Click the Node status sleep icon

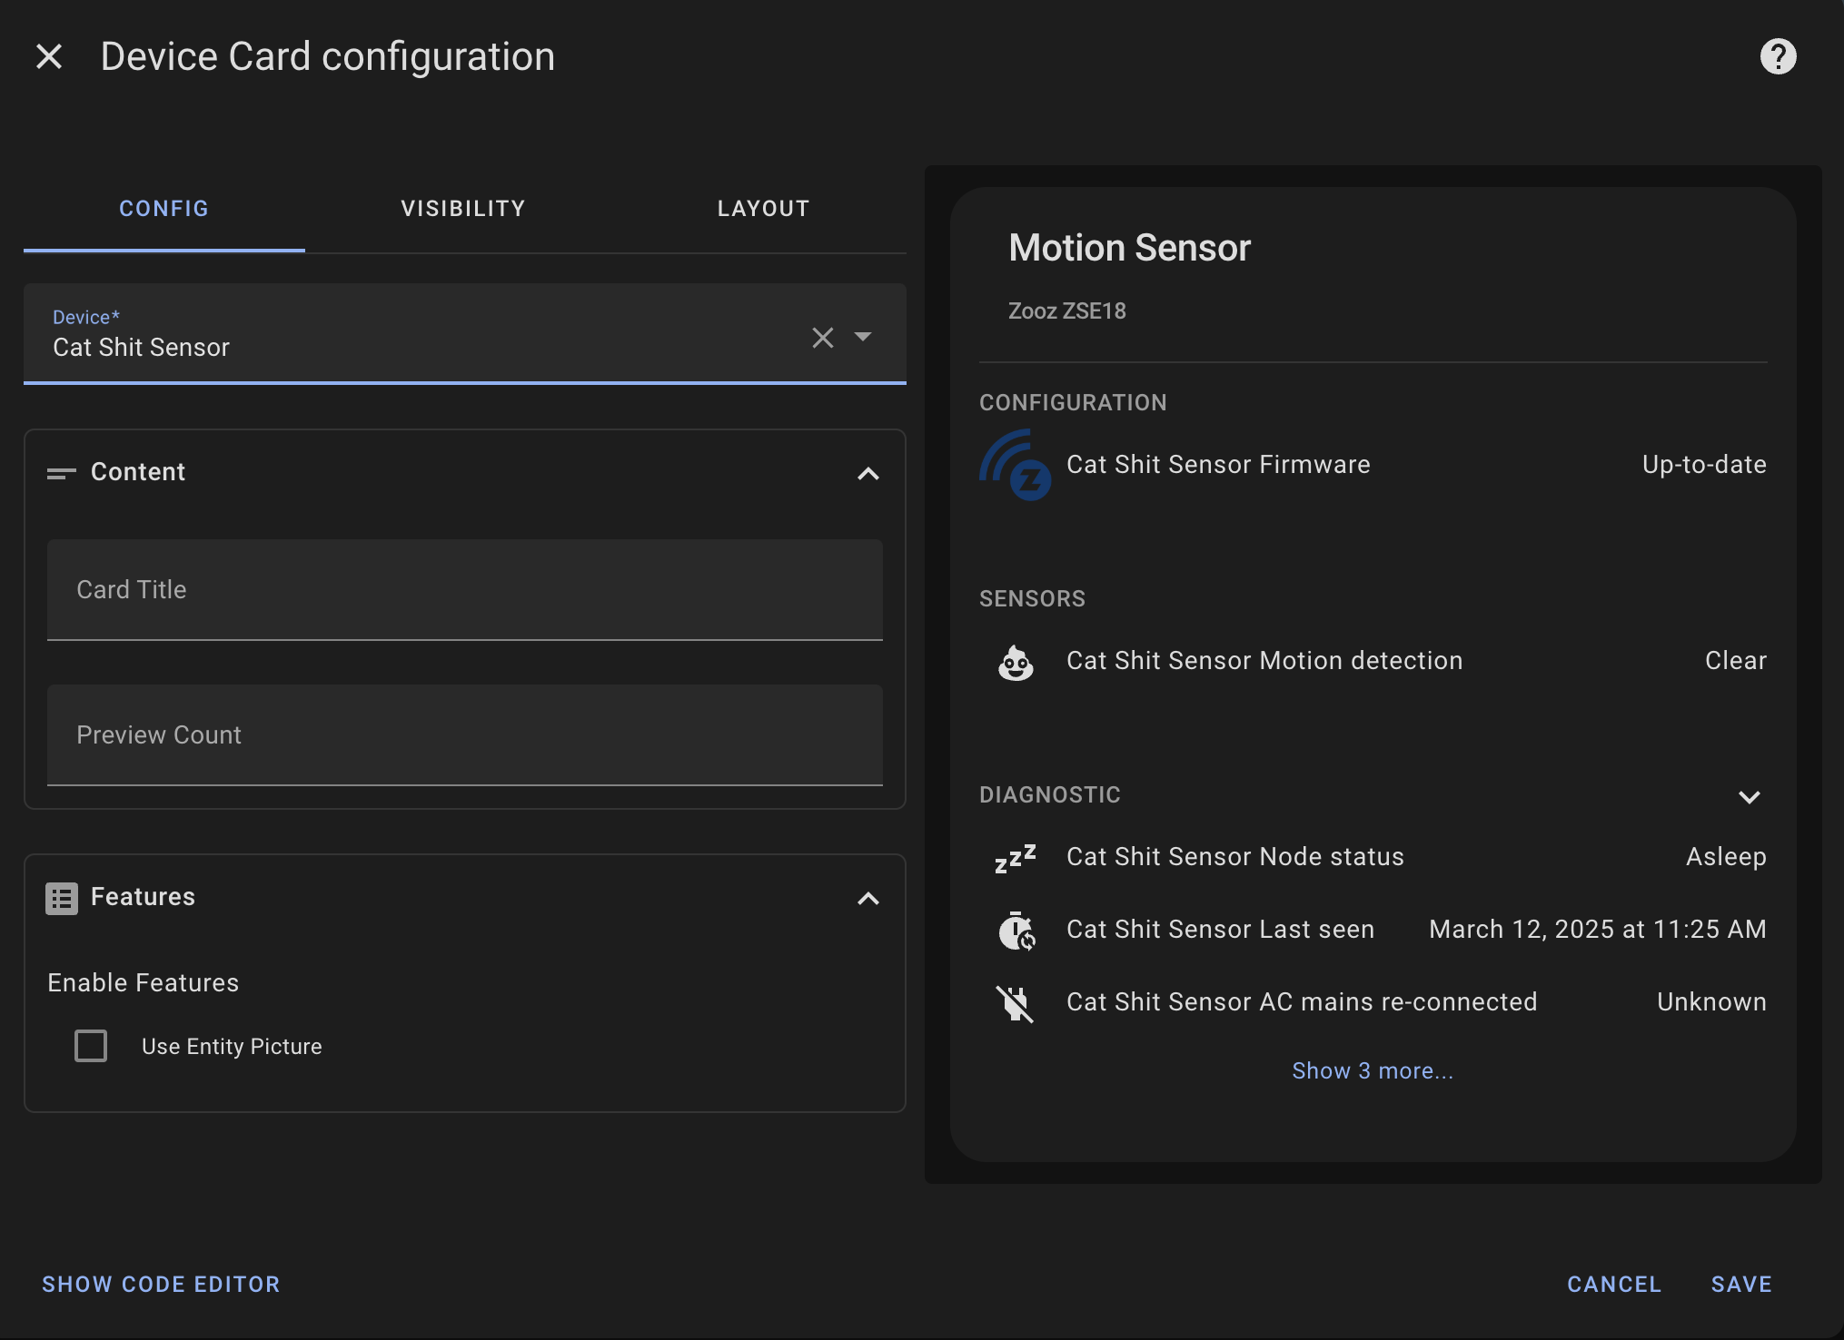click(x=1015, y=857)
